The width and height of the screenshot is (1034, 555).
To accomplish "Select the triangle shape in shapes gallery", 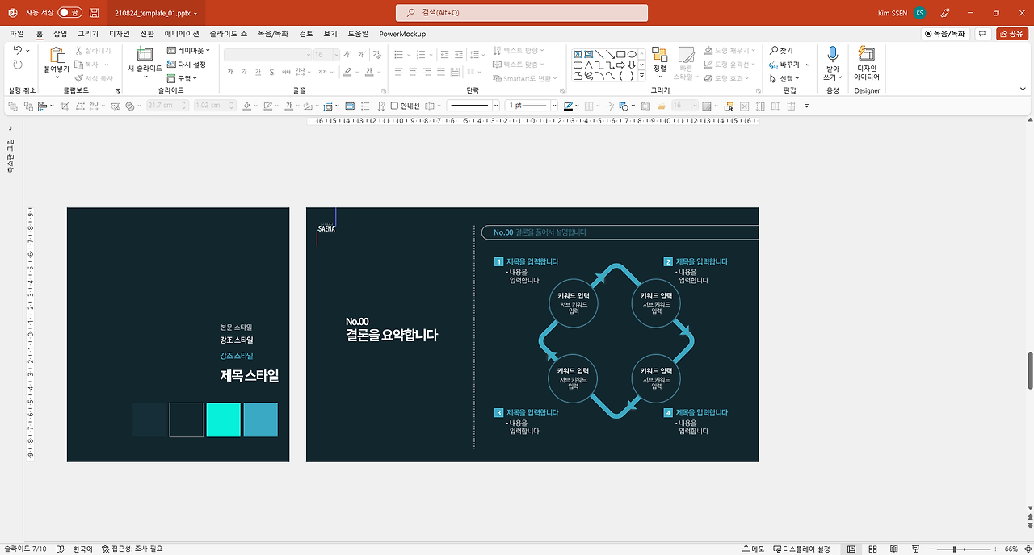I will 588,65.
